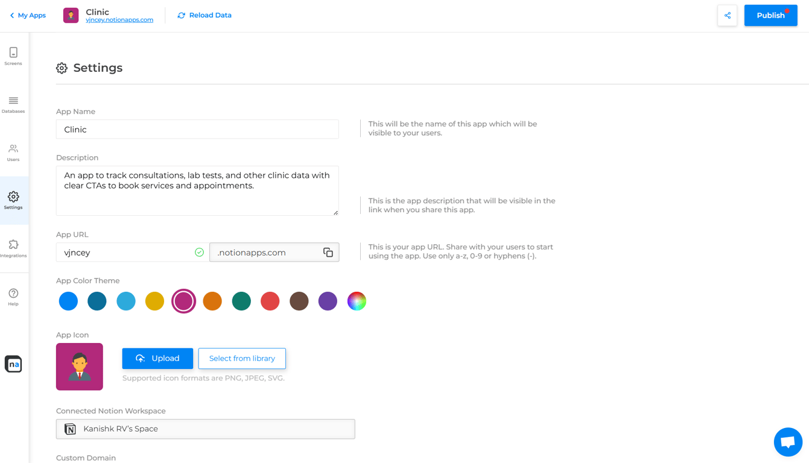Viewport: 809px width, 463px height.
Task: Click the app icon preview thumbnail
Action: (x=80, y=367)
